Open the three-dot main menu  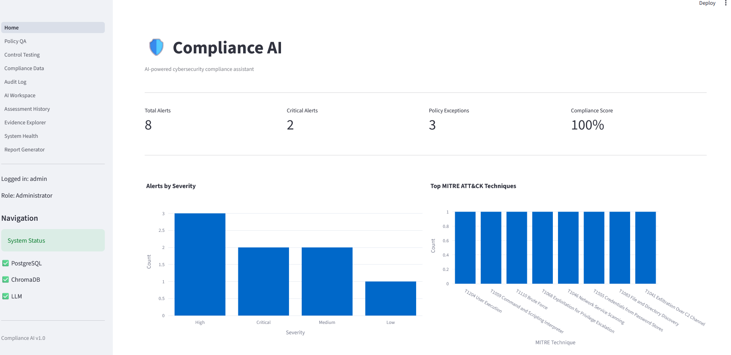(725, 3)
